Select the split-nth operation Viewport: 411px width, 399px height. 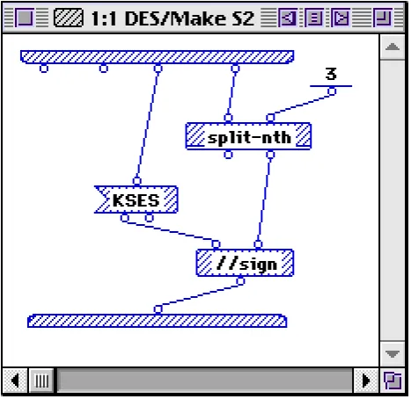[248, 136]
